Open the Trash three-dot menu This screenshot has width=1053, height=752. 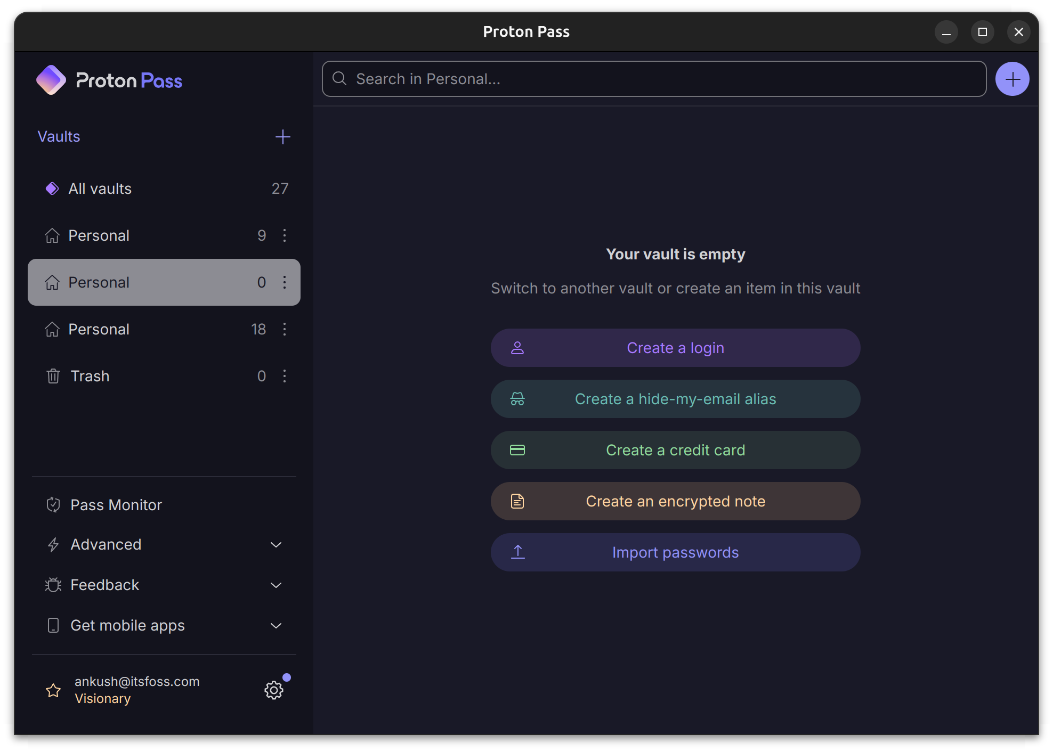pyautogui.click(x=285, y=376)
